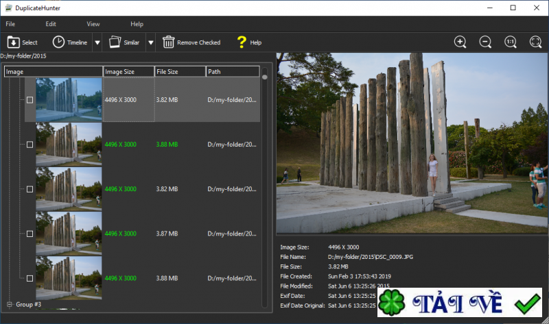Image resolution: width=549 pixels, height=324 pixels.
Task: Reset zoom to 1:1 actual size
Action: 511,42
